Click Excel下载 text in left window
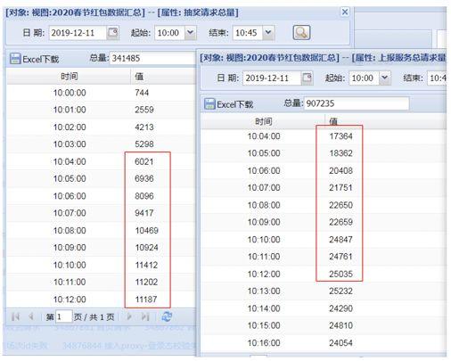 point(41,59)
